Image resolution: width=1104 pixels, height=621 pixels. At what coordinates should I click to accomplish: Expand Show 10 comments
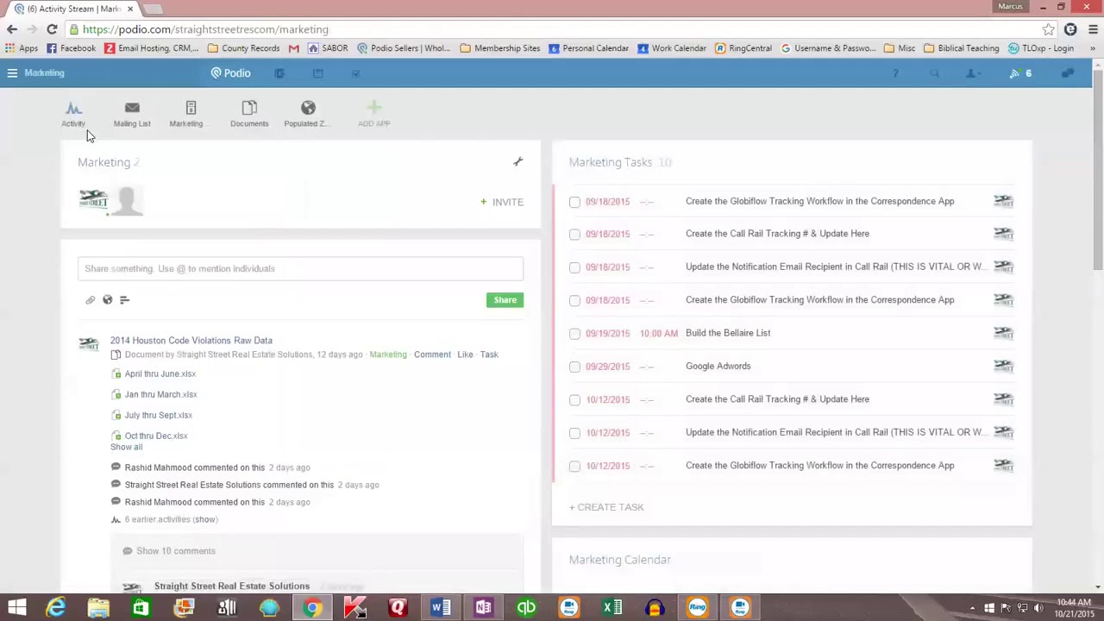(x=175, y=551)
